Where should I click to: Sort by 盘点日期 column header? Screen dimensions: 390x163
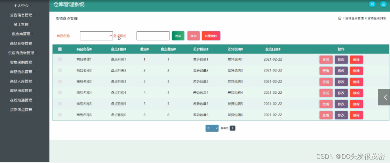pos(273,49)
